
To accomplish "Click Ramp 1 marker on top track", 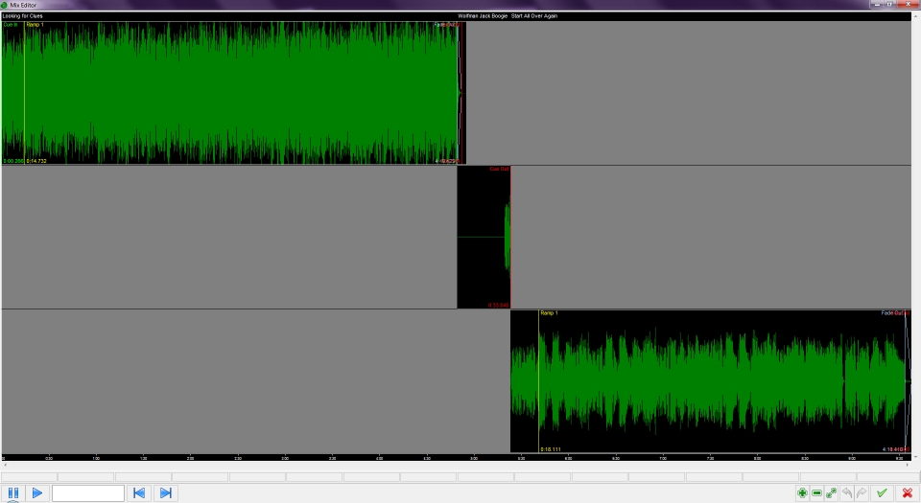I will [x=35, y=25].
